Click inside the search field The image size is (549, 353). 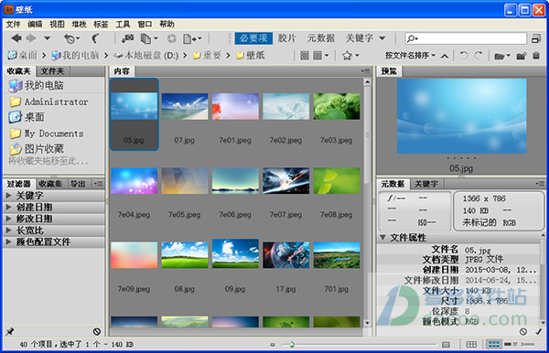tap(466, 38)
